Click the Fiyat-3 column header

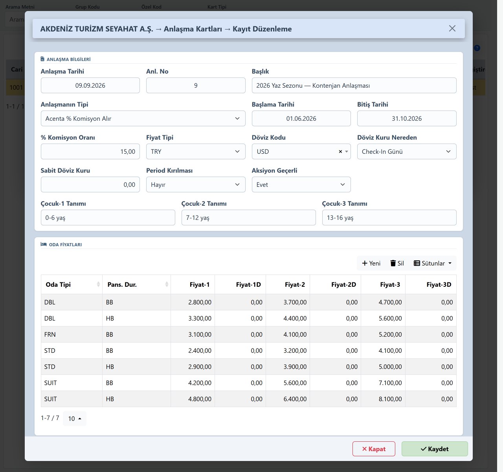tap(383, 284)
